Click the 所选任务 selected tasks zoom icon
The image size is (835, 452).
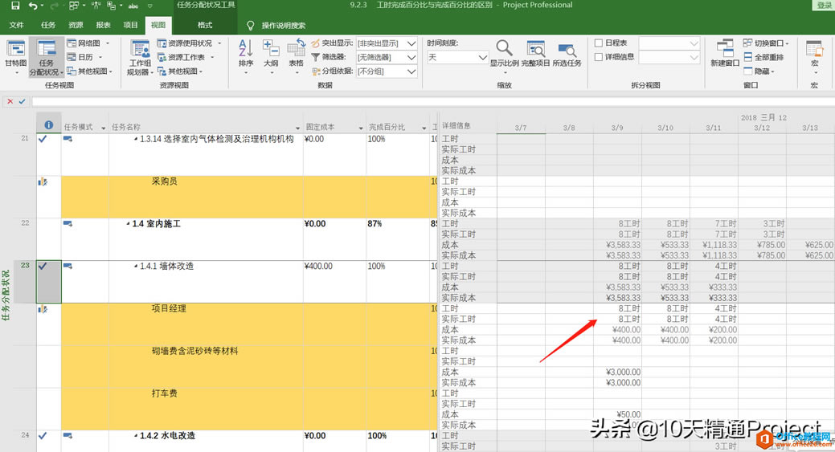(x=567, y=53)
